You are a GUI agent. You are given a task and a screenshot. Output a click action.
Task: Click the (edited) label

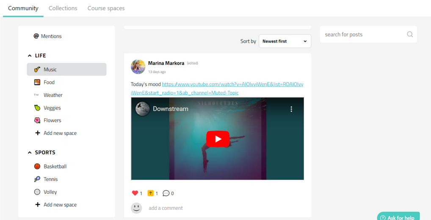[192, 63]
